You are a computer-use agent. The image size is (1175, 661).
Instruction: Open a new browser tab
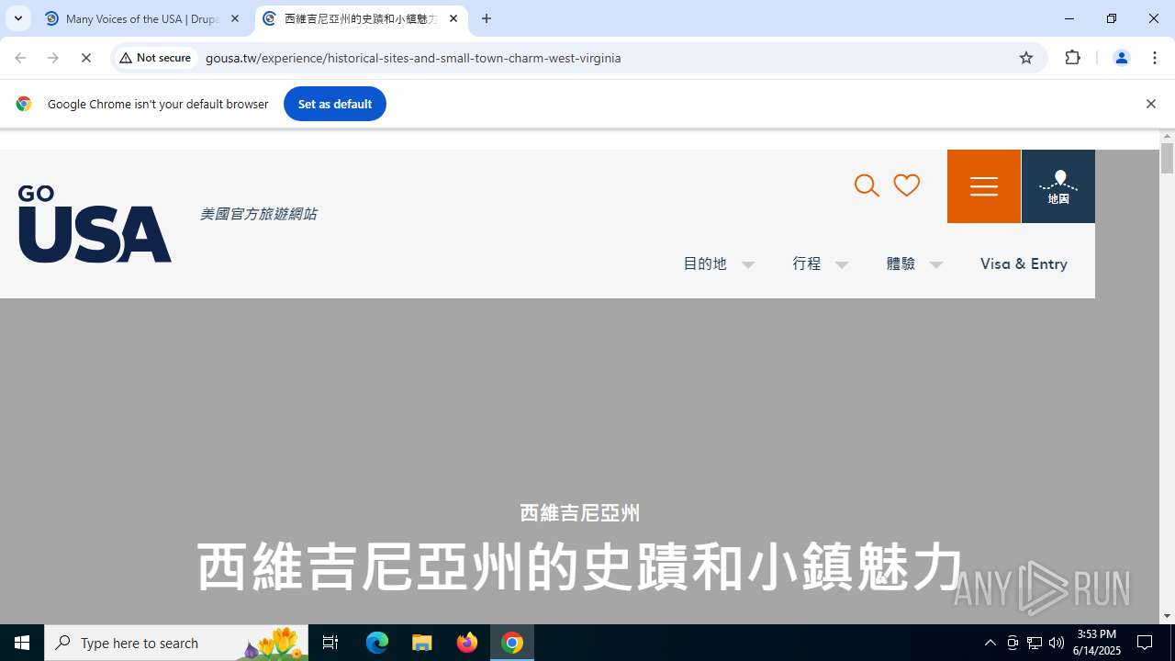pyautogui.click(x=487, y=18)
